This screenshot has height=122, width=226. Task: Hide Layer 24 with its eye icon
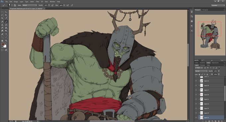coord(196,113)
